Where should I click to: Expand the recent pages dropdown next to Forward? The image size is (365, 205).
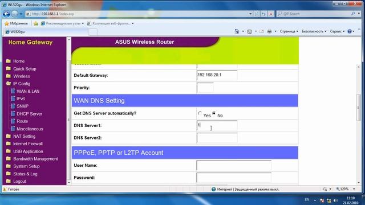(21, 14)
